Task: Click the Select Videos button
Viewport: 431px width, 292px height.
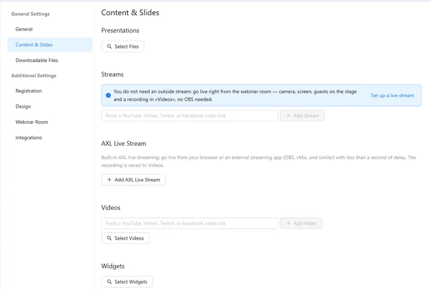Action: (126, 238)
